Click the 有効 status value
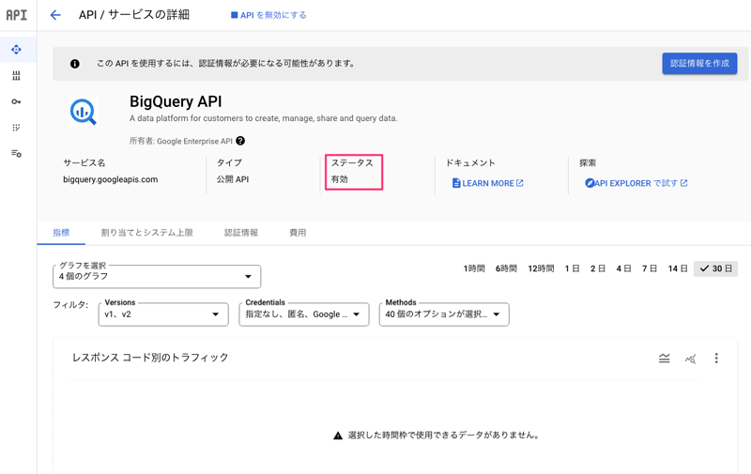Screen dimensions: 751x474 [340, 179]
